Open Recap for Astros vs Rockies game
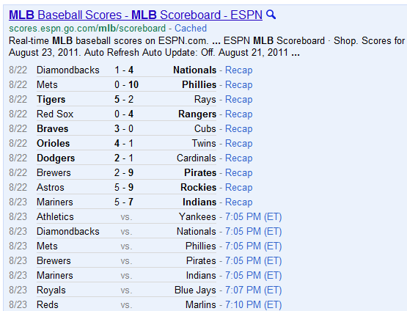 click(x=238, y=188)
